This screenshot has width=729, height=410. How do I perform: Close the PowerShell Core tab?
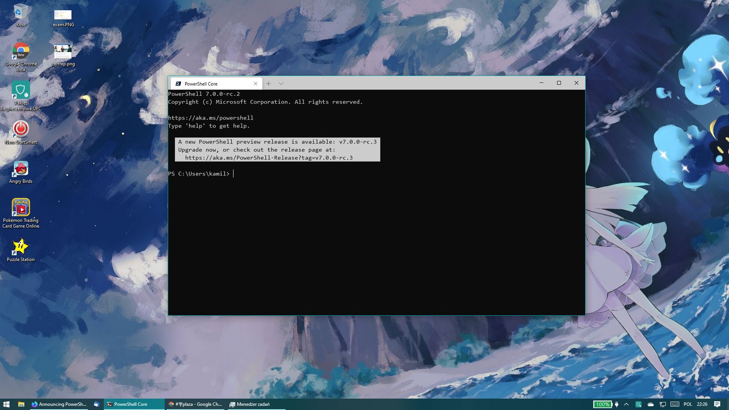coord(255,84)
